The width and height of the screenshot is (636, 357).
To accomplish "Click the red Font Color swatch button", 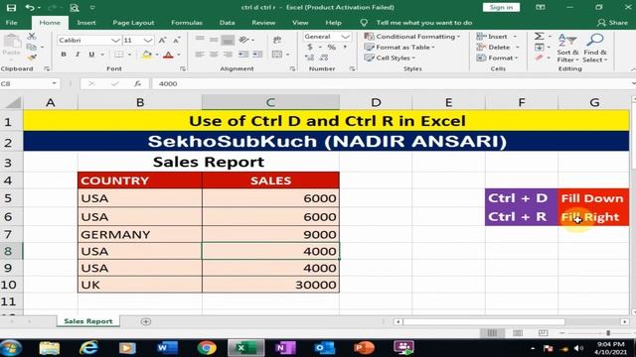I will [x=168, y=55].
